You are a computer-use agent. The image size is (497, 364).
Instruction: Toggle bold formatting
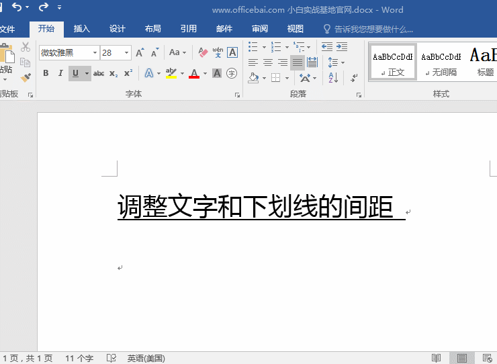pyautogui.click(x=46, y=73)
